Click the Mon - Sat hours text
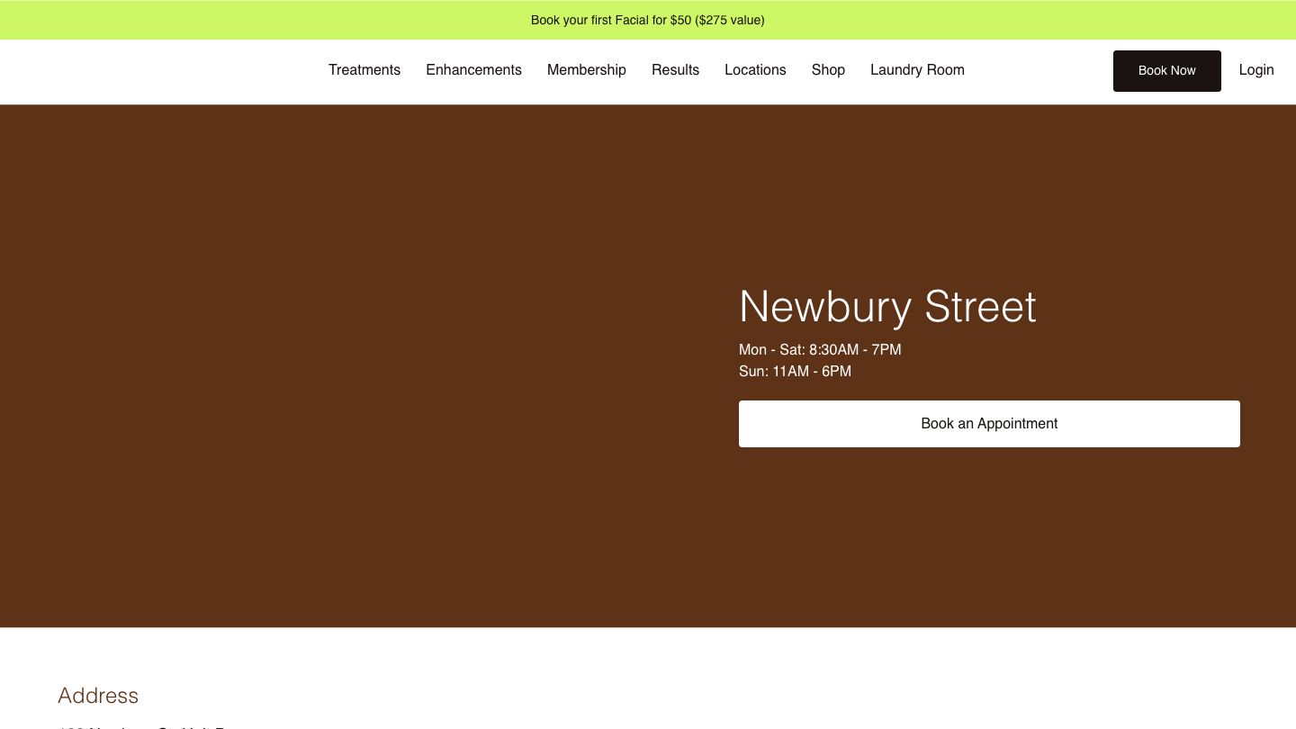 (820, 349)
